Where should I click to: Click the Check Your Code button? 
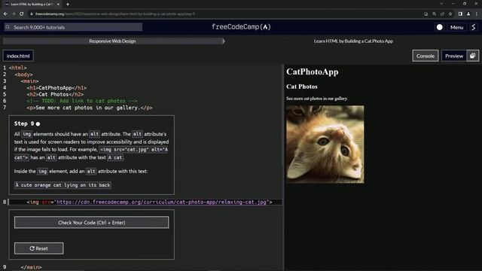(x=92, y=223)
